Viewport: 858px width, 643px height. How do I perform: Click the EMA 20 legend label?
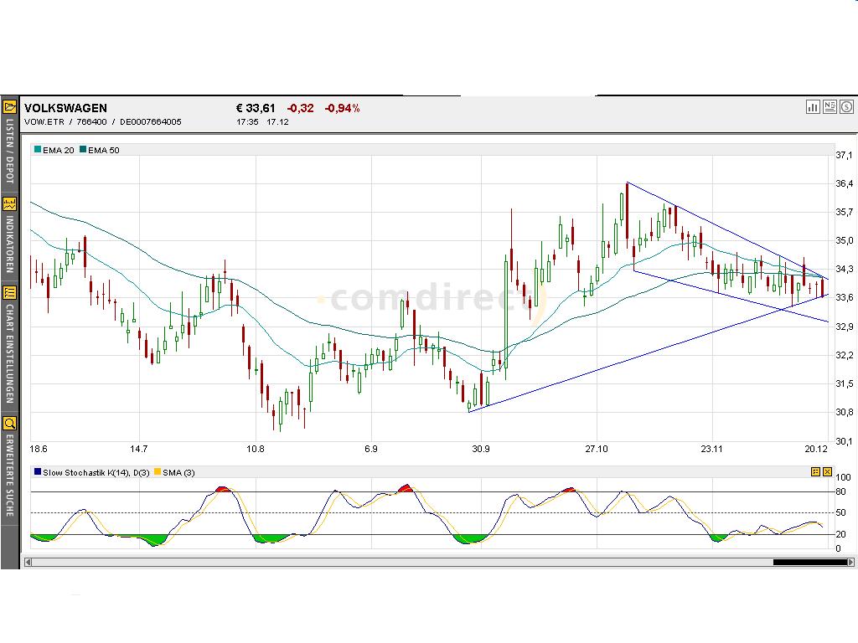pyautogui.click(x=59, y=150)
